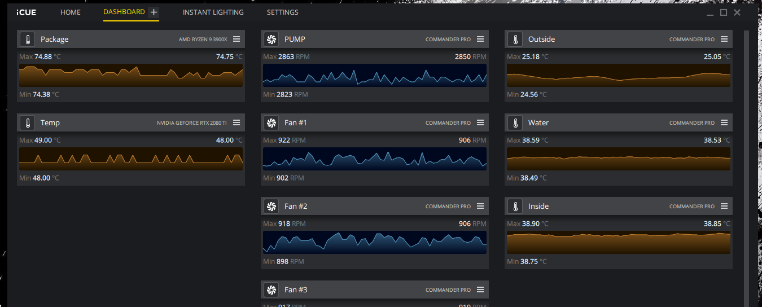This screenshot has width=762, height=307.
Task: Click COMMANDER PRO label on PUMP widget
Action: [x=448, y=40]
